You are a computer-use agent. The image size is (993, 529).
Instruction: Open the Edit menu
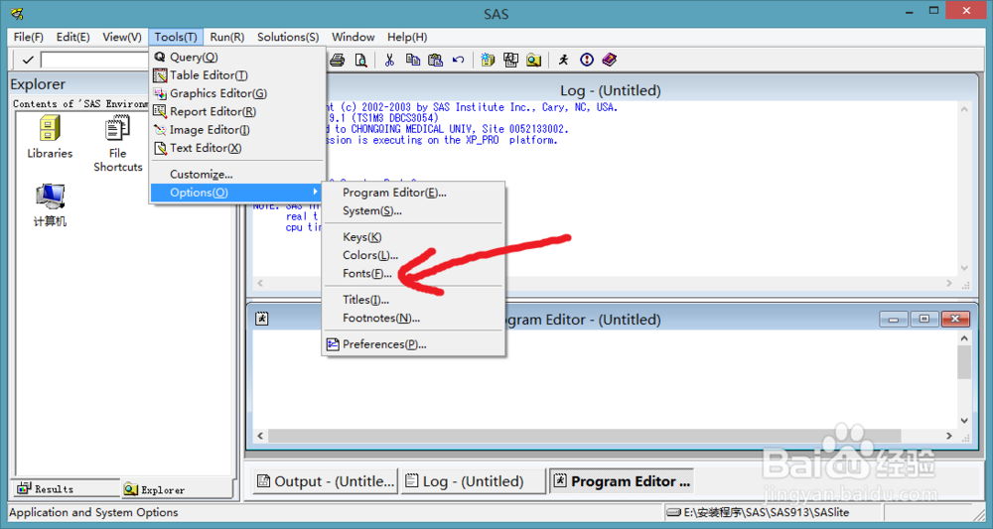tap(72, 37)
